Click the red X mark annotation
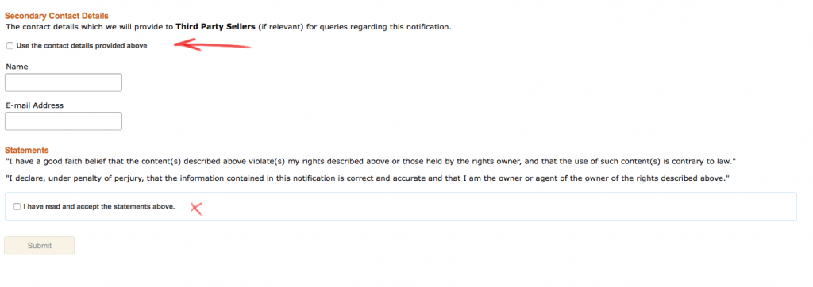The image size is (813, 287). (x=196, y=209)
